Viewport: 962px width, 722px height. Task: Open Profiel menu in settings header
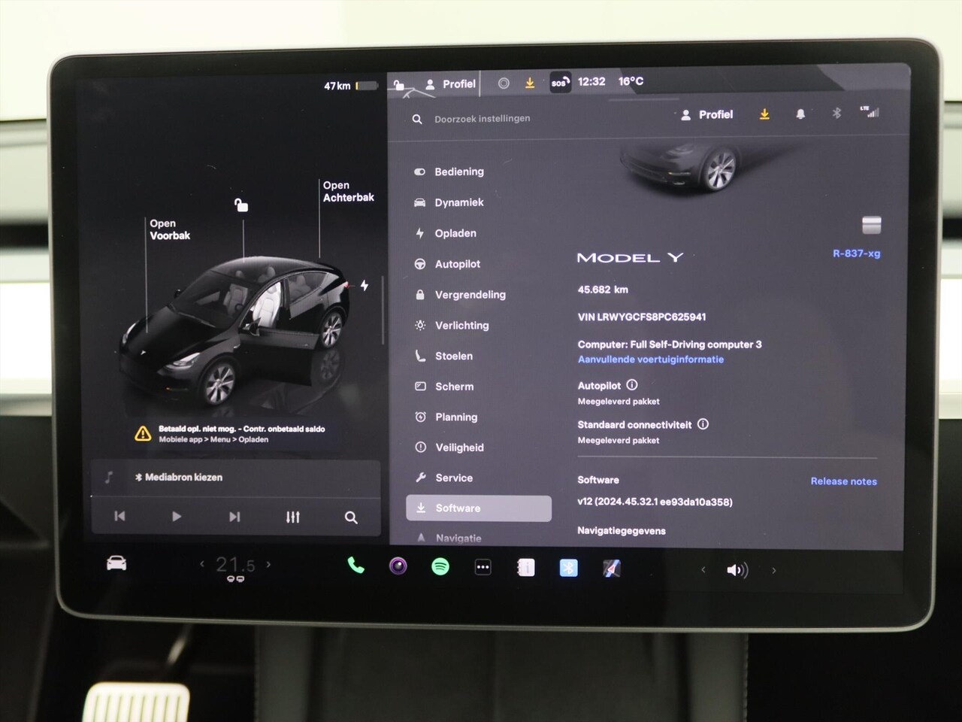click(706, 115)
